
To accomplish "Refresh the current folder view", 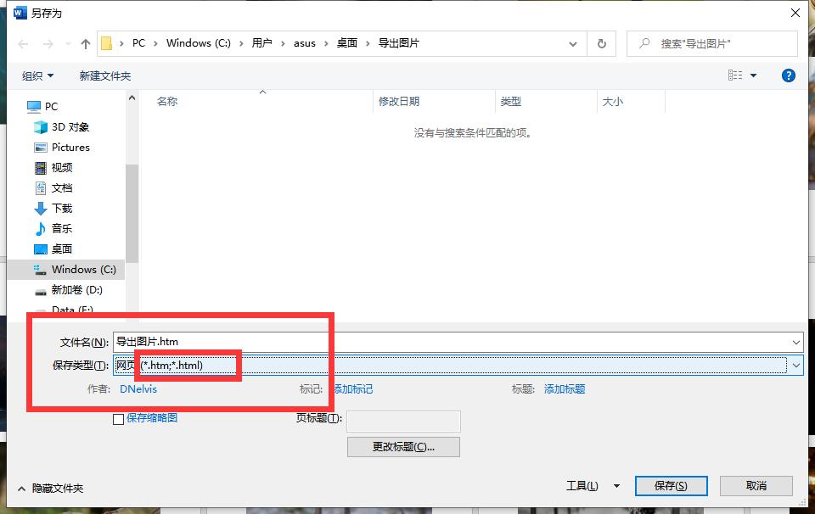I will coord(601,42).
